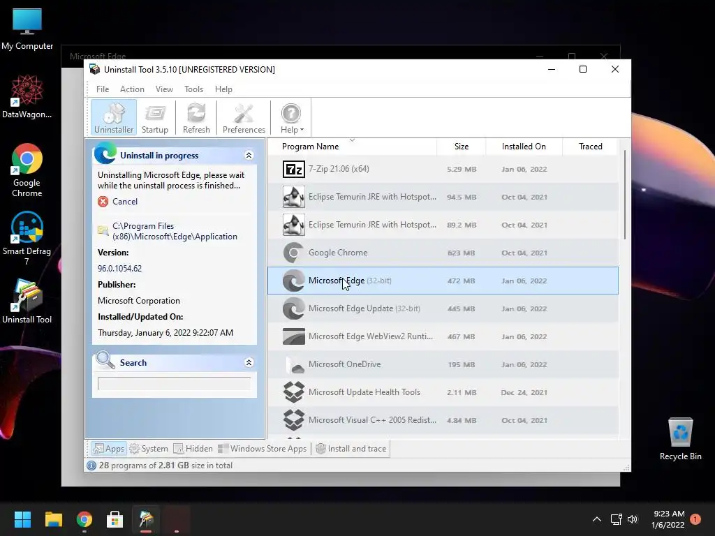Open the Help menu in menu bar
This screenshot has width=715, height=536.
(223, 89)
